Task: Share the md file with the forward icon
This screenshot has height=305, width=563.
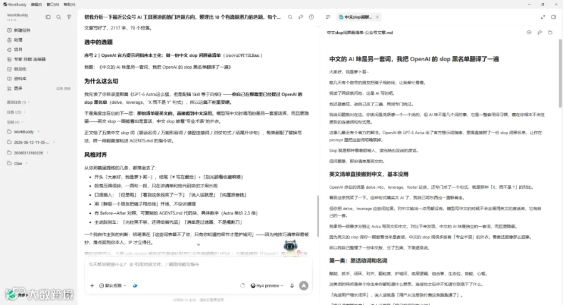Action: click(540, 32)
